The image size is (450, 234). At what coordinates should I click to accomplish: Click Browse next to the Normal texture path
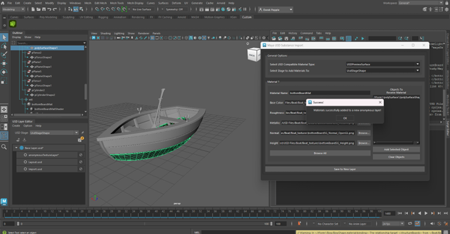point(364,133)
